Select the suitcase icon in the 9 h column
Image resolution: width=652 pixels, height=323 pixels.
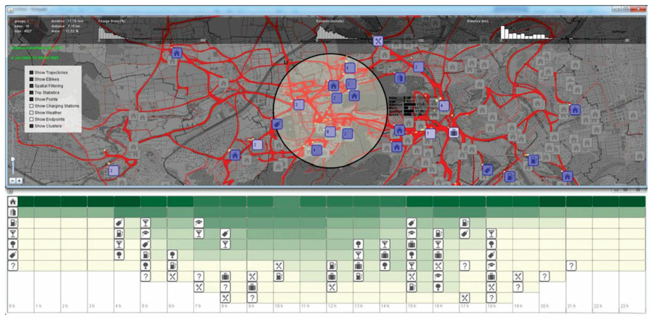pos(252,287)
